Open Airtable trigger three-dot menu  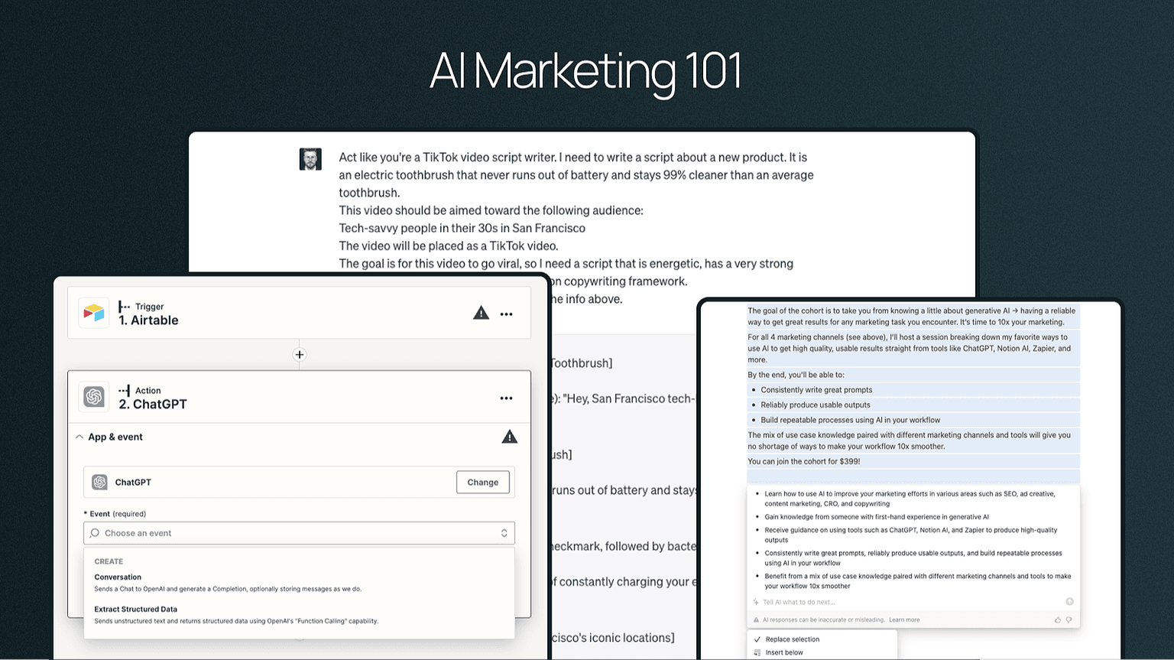click(x=506, y=314)
